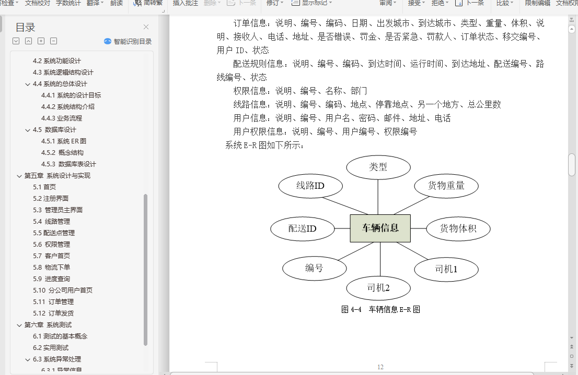This screenshot has width=578, height=375.
Task: Click document scrollbar up arrow at top
Action: click(x=572, y=29)
